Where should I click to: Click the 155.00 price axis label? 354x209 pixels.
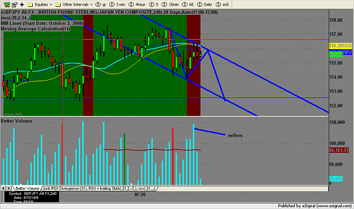336,63
